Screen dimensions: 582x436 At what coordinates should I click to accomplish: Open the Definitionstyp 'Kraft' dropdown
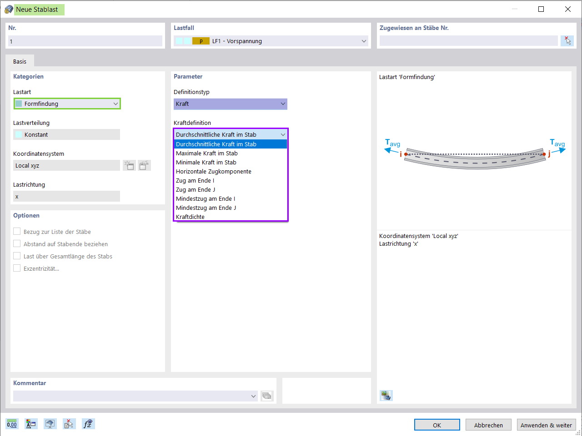[x=231, y=104]
